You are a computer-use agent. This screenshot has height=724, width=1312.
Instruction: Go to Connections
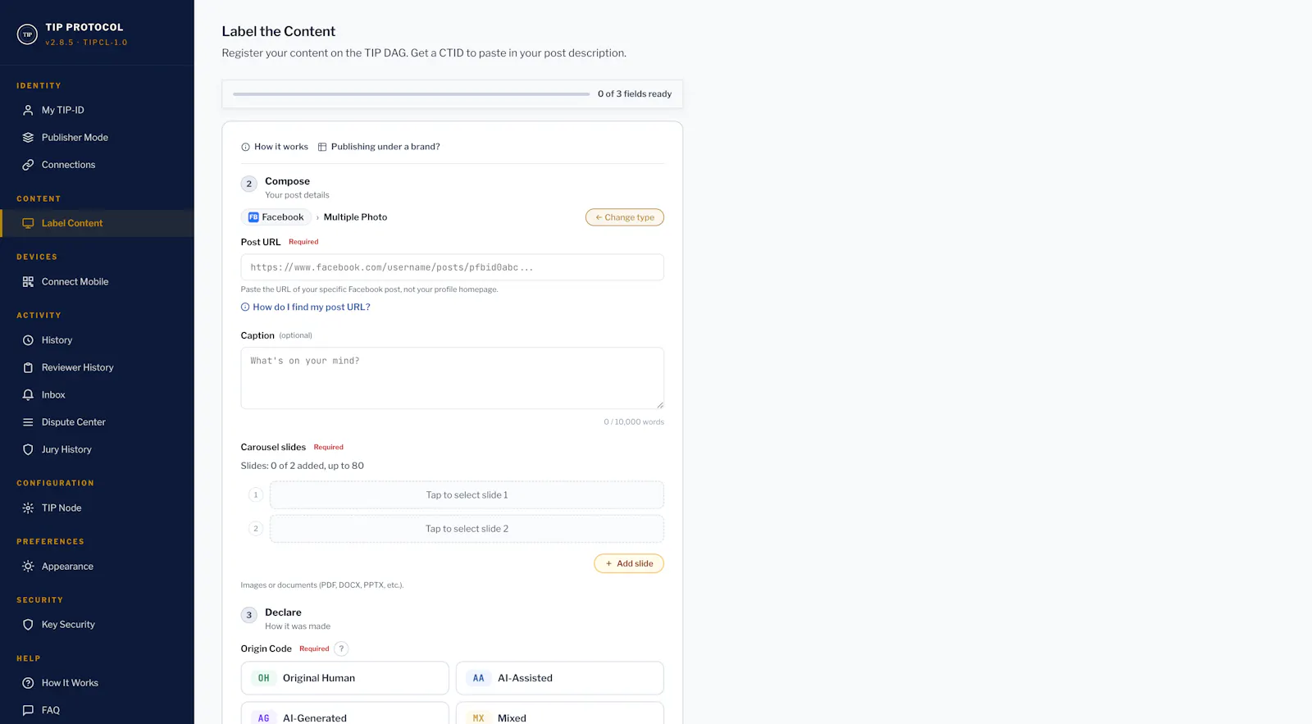point(97,165)
